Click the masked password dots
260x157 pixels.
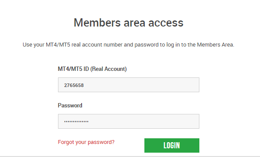(76, 122)
